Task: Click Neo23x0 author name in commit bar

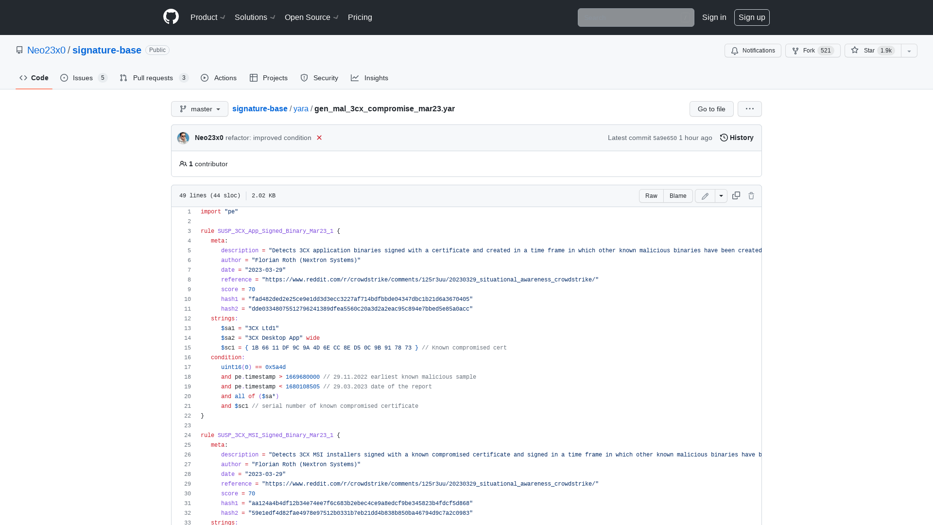Action: (209, 138)
